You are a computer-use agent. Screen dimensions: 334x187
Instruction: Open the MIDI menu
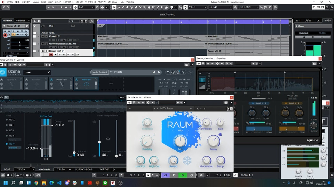pos(43,2)
